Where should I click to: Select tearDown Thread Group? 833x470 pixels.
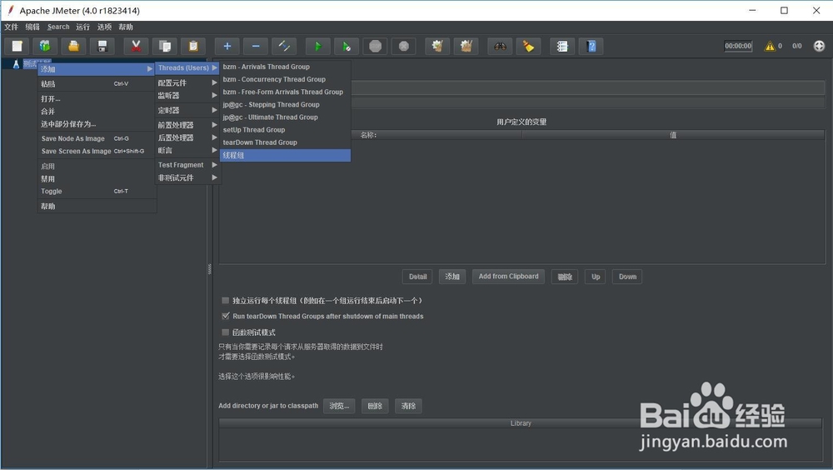click(285, 142)
